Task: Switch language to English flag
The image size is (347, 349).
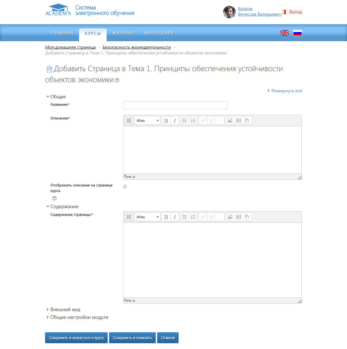Action: [285, 33]
